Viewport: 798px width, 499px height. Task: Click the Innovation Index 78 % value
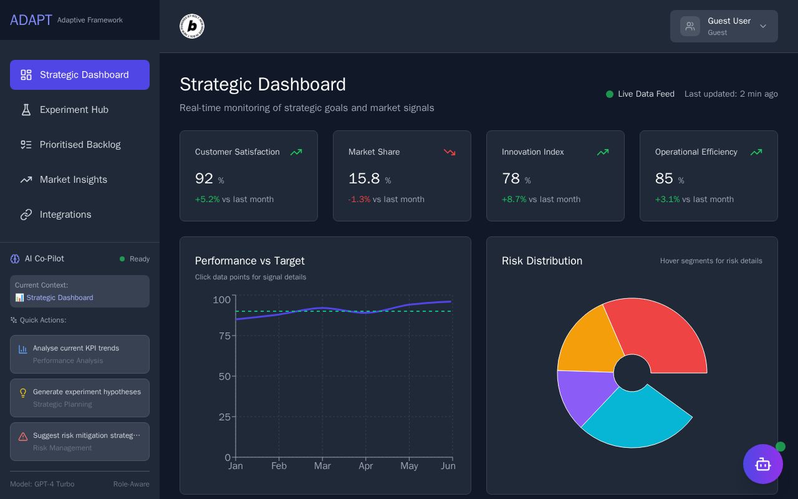pyautogui.click(x=516, y=179)
